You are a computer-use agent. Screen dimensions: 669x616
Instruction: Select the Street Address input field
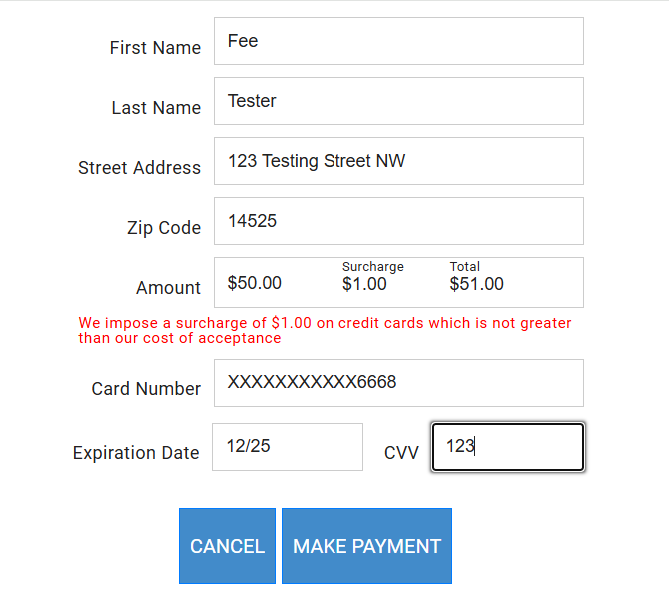(x=398, y=161)
